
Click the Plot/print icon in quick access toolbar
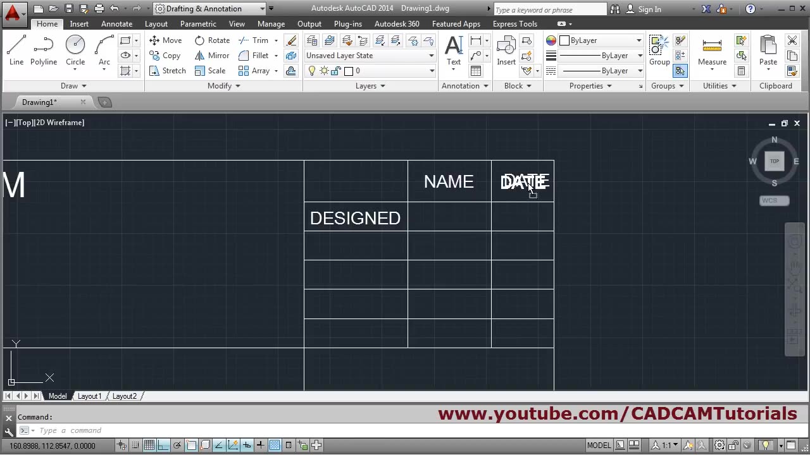tap(99, 9)
